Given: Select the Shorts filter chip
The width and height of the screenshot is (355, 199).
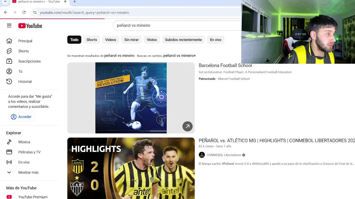Looking at the screenshot, I should point(92,40).
